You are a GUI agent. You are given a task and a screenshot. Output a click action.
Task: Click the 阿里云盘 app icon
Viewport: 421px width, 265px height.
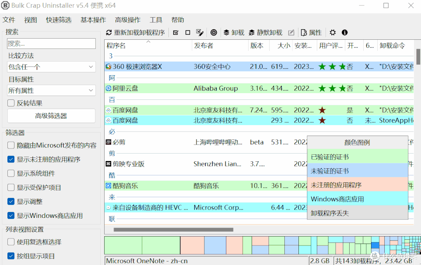tap(108, 88)
